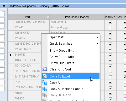Click description cell Neg Long PN
Image resolution: width=126 pixels, height=101 pixels.
point(77,22)
